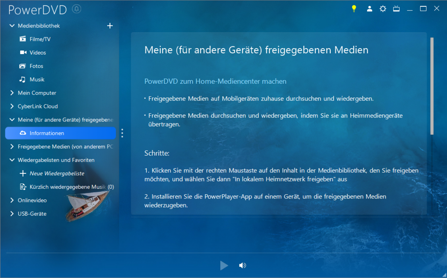Viewport: 447px width, 278px height.
Task: Open settings via the gear icon
Action: point(383,9)
